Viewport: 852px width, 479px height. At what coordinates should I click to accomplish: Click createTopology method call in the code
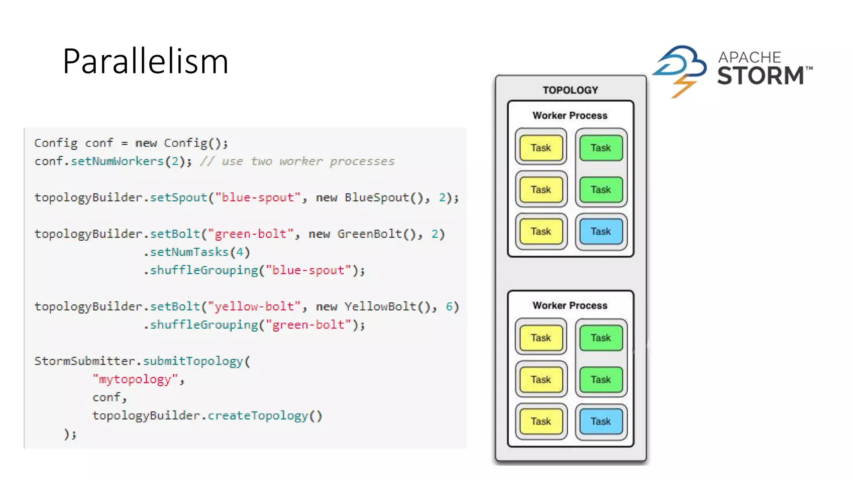point(258,416)
